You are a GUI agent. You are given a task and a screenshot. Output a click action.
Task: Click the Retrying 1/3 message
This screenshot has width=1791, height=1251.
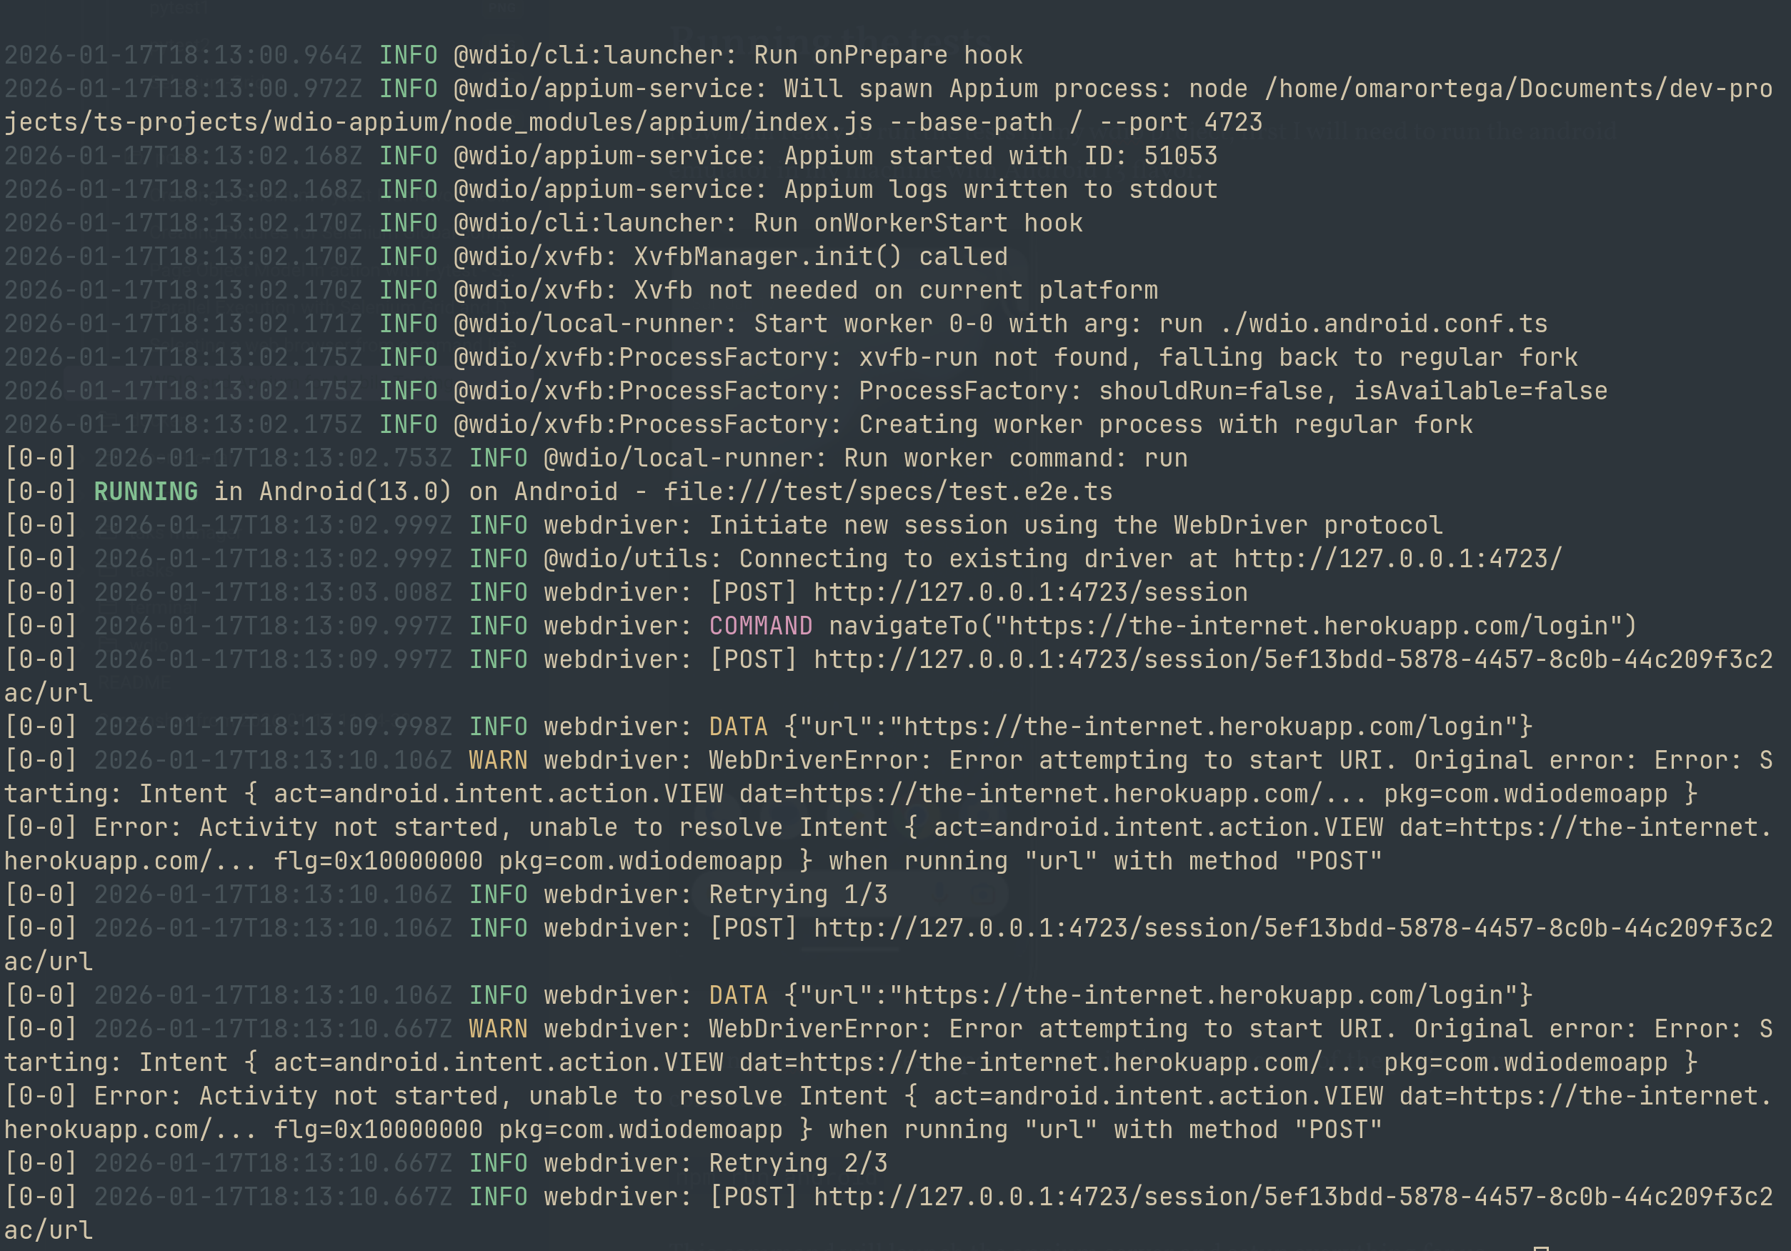pyautogui.click(x=797, y=894)
